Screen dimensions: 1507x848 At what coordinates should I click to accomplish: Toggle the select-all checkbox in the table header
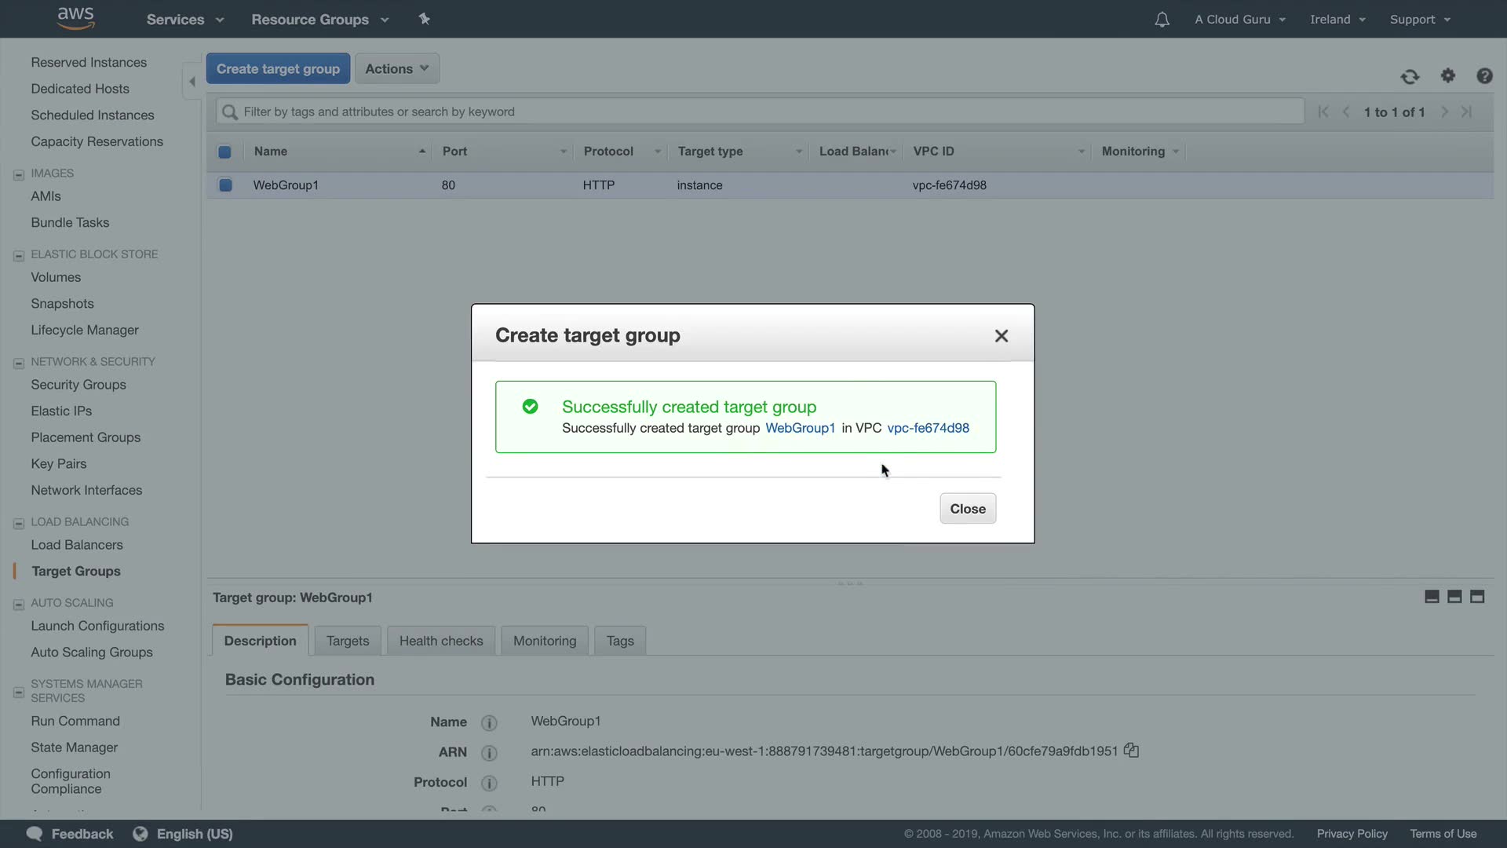pyautogui.click(x=224, y=152)
